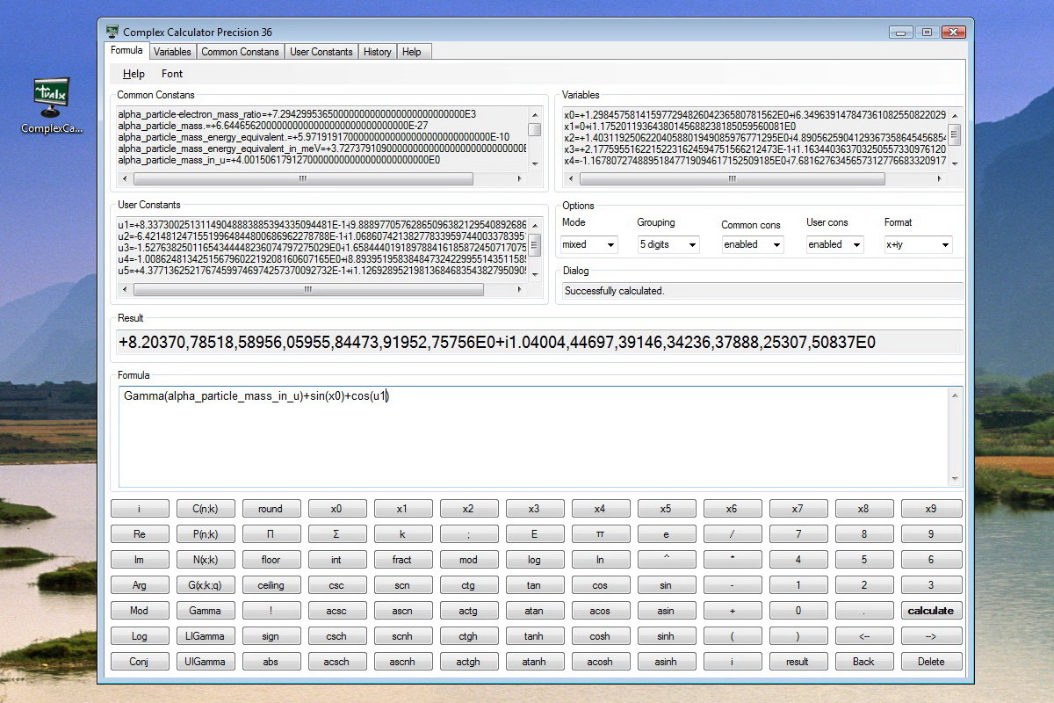Image resolution: width=1054 pixels, height=703 pixels.
Task: Click the decimal point button
Action: (x=863, y=611)
